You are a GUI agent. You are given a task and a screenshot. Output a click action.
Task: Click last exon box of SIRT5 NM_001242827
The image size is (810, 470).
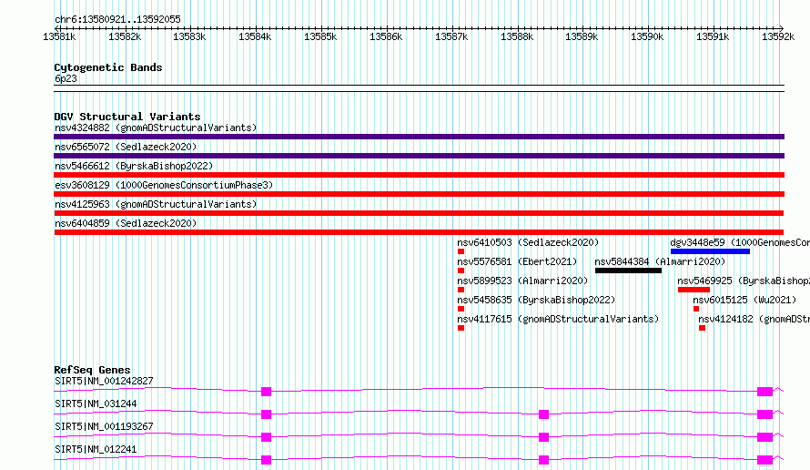pos(765,392)
